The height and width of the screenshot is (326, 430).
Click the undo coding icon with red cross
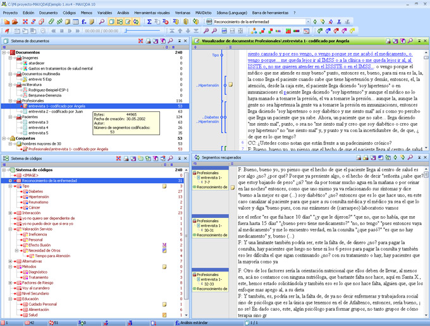coord(331,21)
